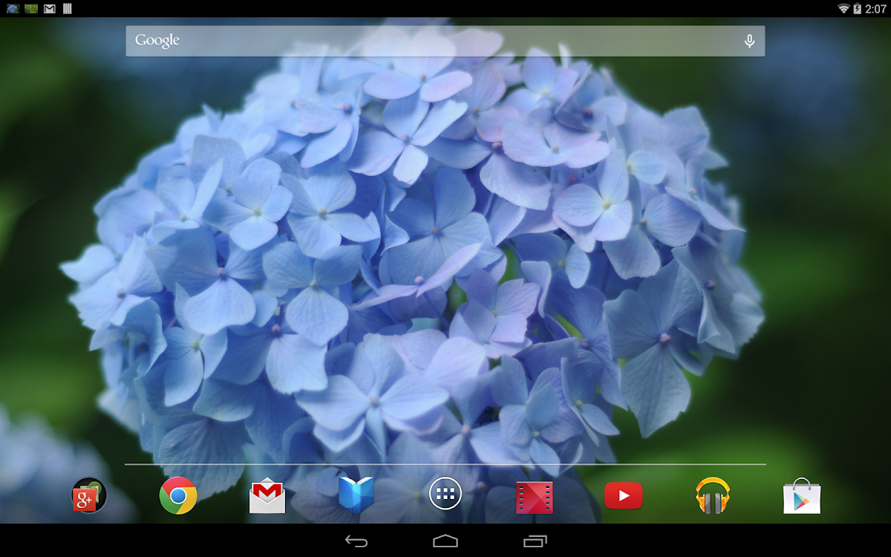Open the Play Music headphones app

tap(713, 495)
